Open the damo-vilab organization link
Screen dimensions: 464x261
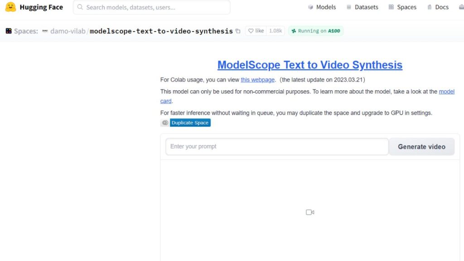coord(68,31)
